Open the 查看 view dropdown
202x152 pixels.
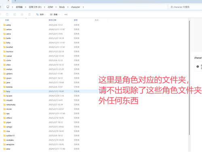55,15
